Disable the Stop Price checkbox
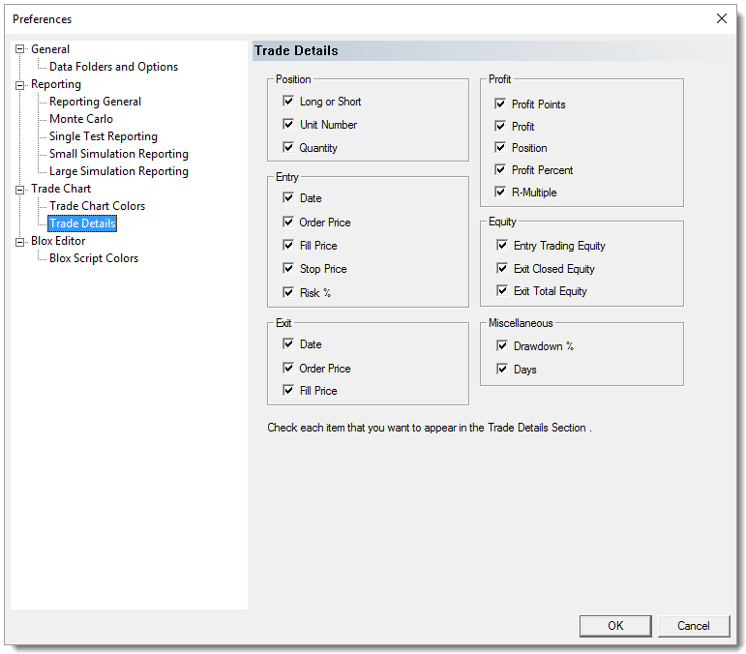The width and height of the screenshot is (746, 654). pos(288,269)
